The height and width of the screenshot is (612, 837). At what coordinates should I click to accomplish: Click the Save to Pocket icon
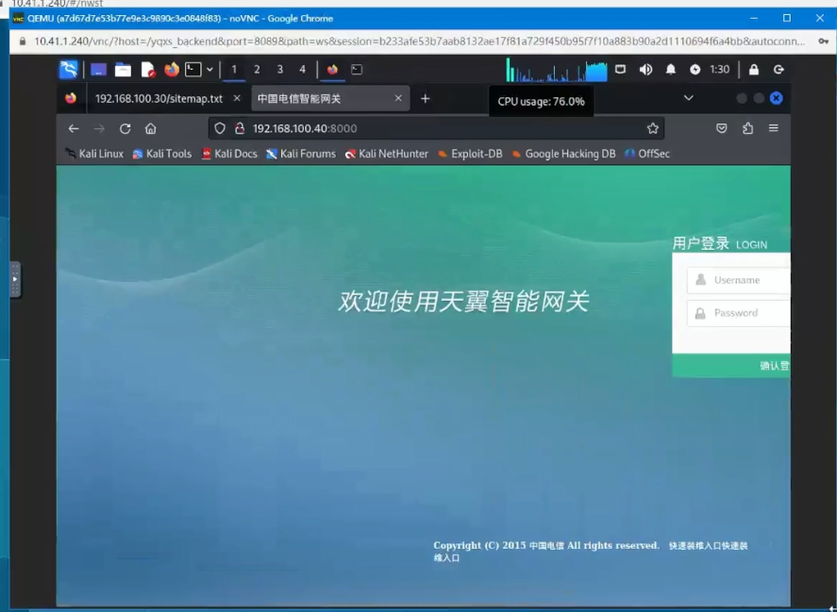click(x=722, y=128)
